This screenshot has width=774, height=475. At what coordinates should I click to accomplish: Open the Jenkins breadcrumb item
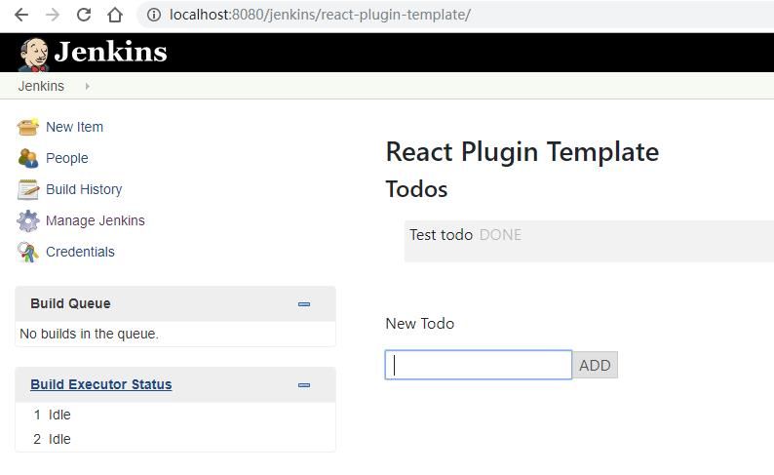(x=41, y=86)
